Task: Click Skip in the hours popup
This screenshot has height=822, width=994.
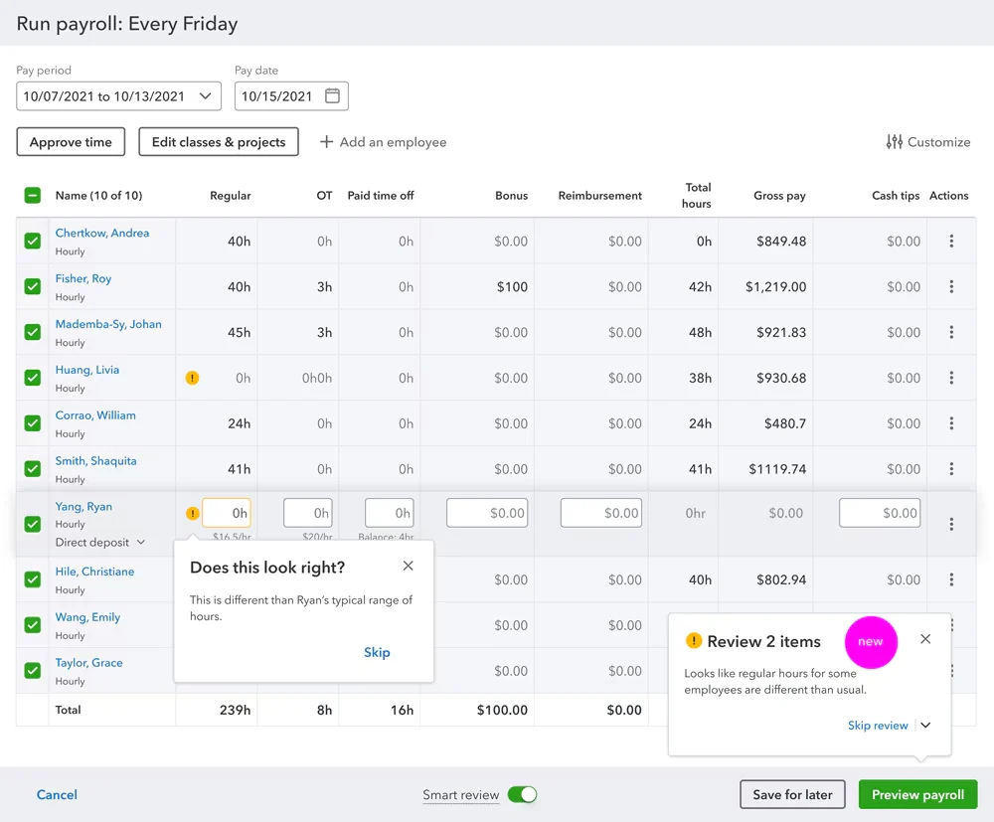Action: pyautogui.click(x=377, y=652)
